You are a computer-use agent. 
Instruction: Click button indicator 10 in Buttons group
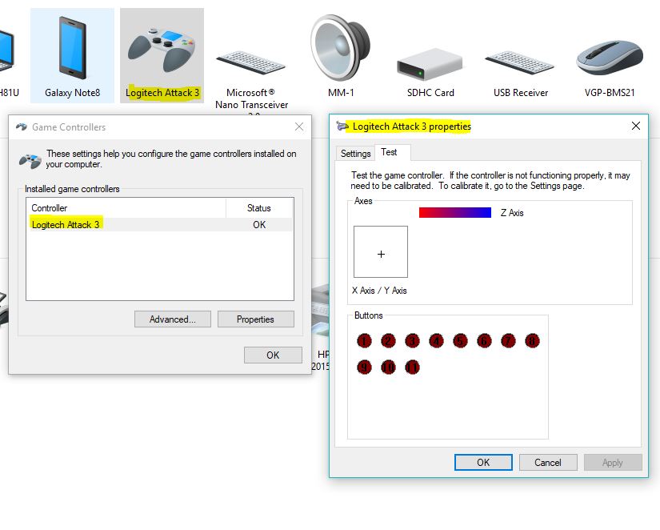pos(388,367)
